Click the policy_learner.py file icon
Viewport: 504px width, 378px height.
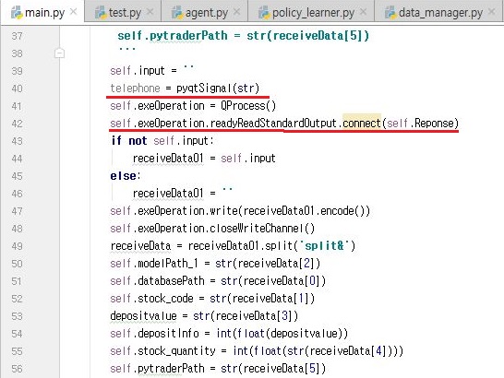click(x=264, y=13)
